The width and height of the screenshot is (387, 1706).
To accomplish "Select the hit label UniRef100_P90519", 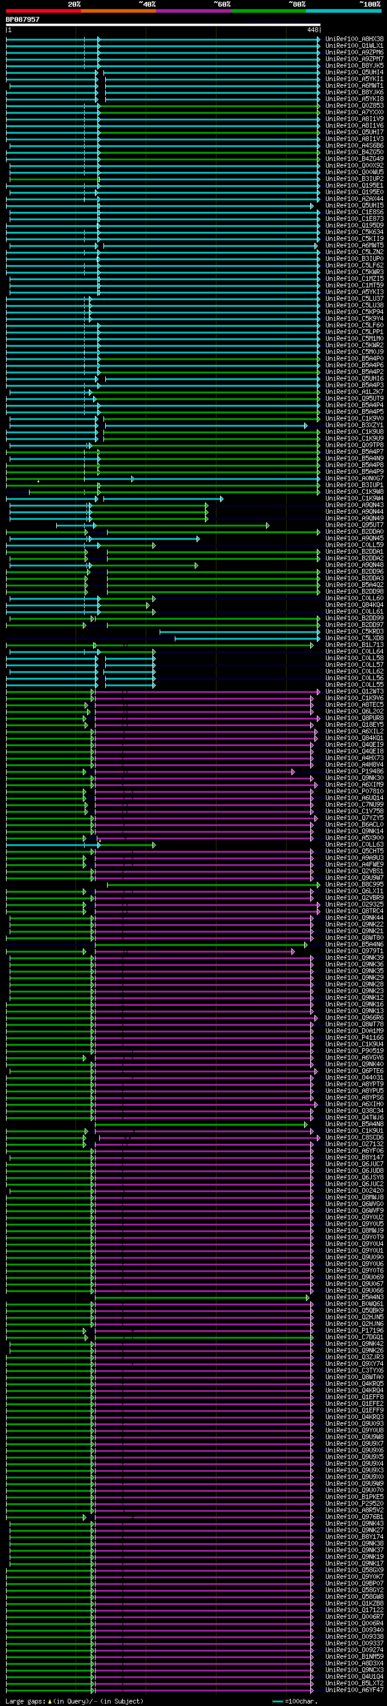I will coord(354,1051).
